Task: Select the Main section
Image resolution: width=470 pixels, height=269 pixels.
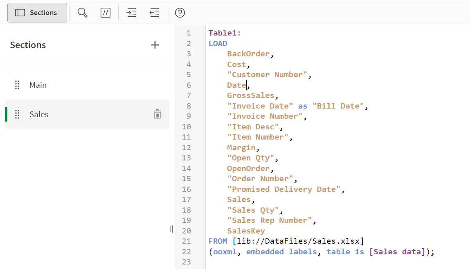Action: [x=87, y=85]
